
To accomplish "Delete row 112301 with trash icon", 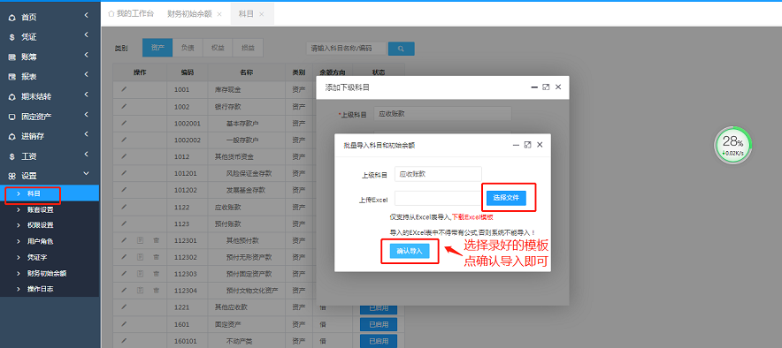I will [x=156, y=240].
